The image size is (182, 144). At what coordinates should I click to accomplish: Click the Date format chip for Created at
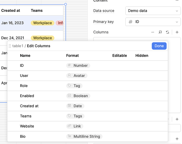pyautogui.click(x=75, y=106)
